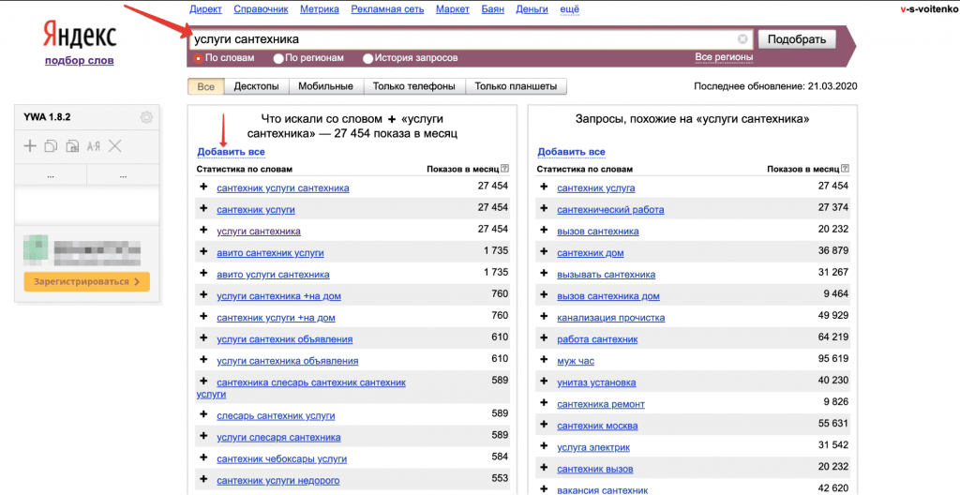Click the YWA add phrases plus icon
This screenshot has width=960, height=495.
tap(29, 146)
